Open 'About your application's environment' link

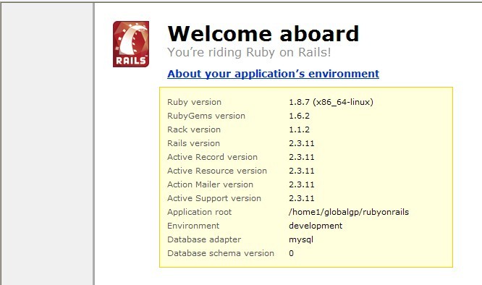274,74
